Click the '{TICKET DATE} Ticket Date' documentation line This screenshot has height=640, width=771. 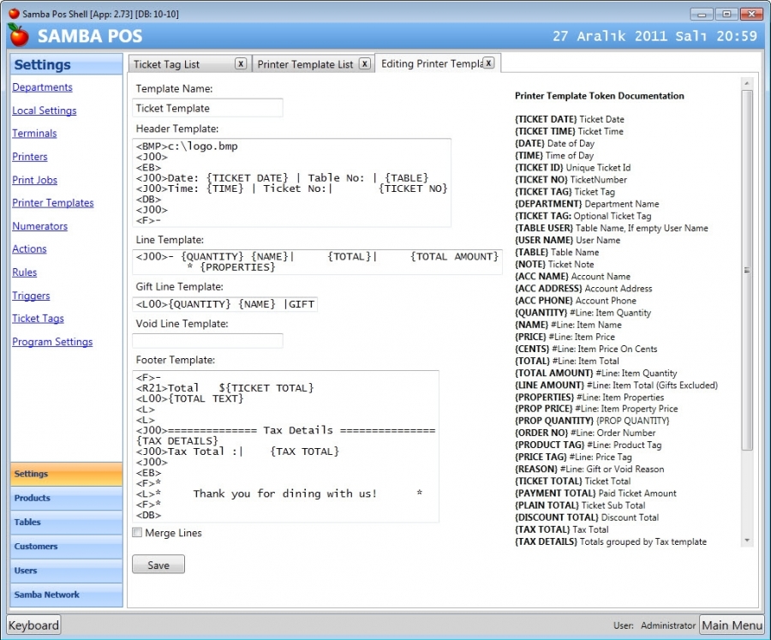click(x=570, y=119)
